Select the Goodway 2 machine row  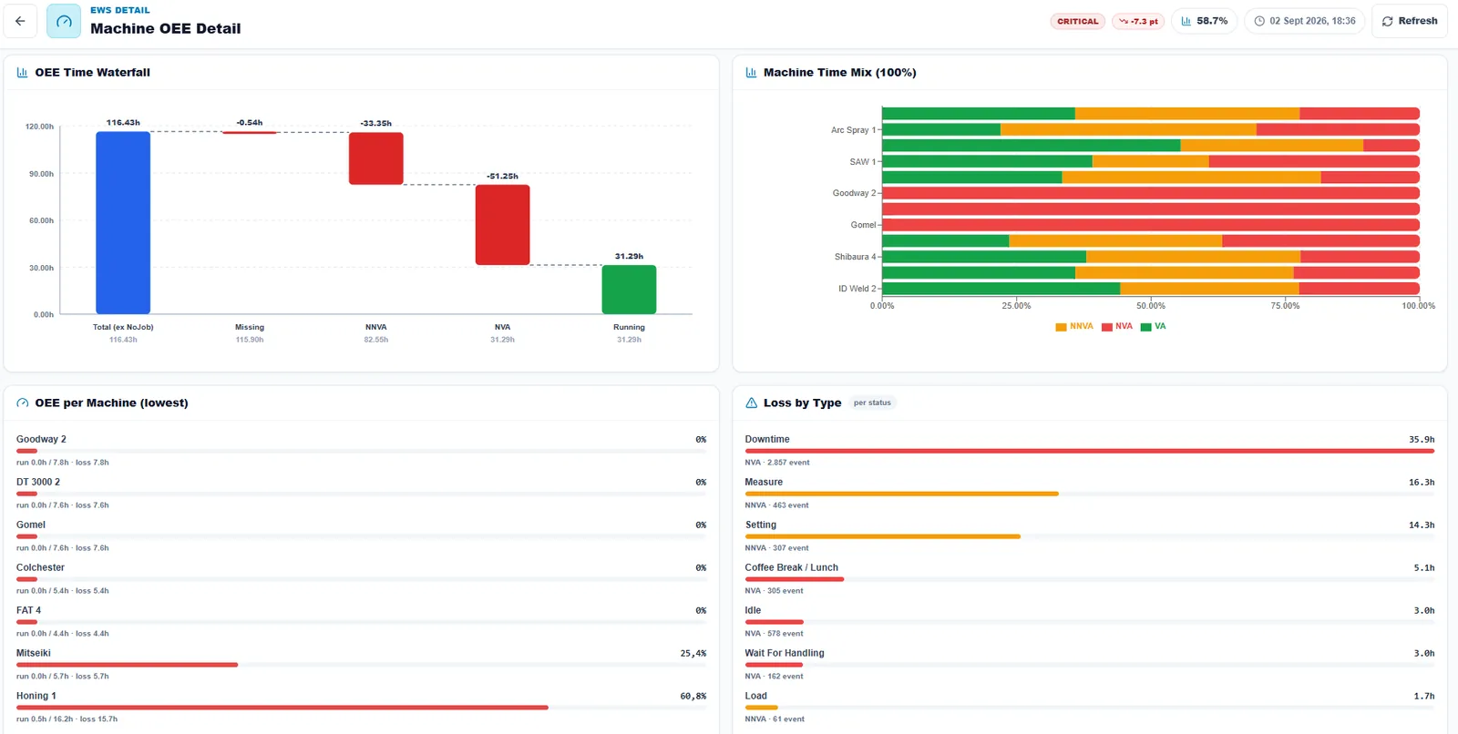361,450
